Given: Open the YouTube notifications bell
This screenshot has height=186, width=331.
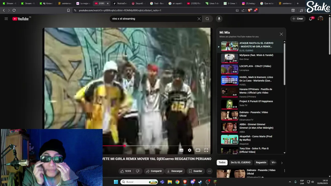Looking at the screenshot, I should (311, 19).
